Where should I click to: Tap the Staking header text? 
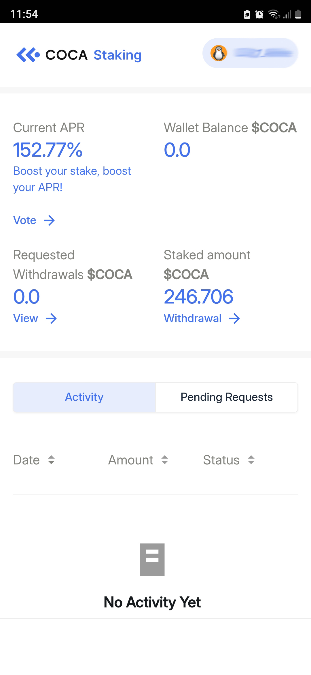[117, 55]
